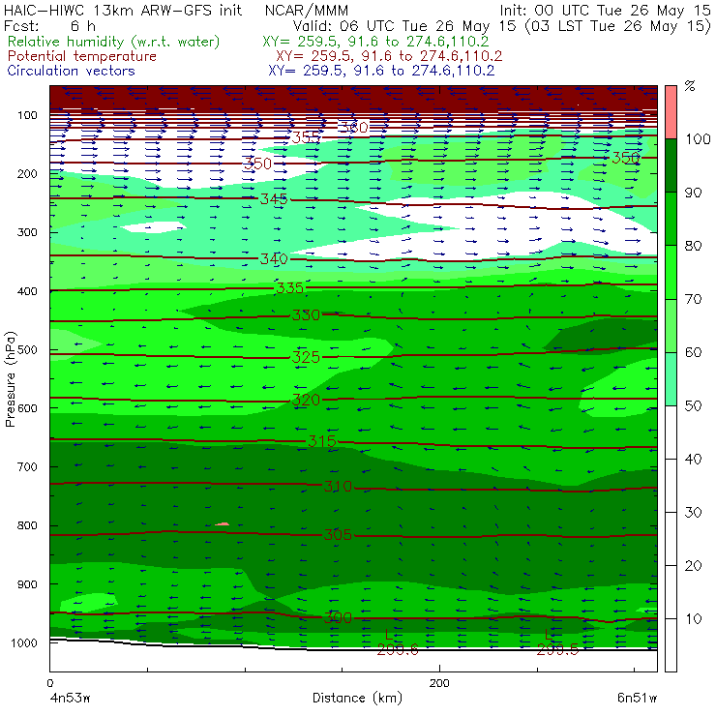
Task: Click the 'NCAR/MMM' header text
Action: pos(307,10)
